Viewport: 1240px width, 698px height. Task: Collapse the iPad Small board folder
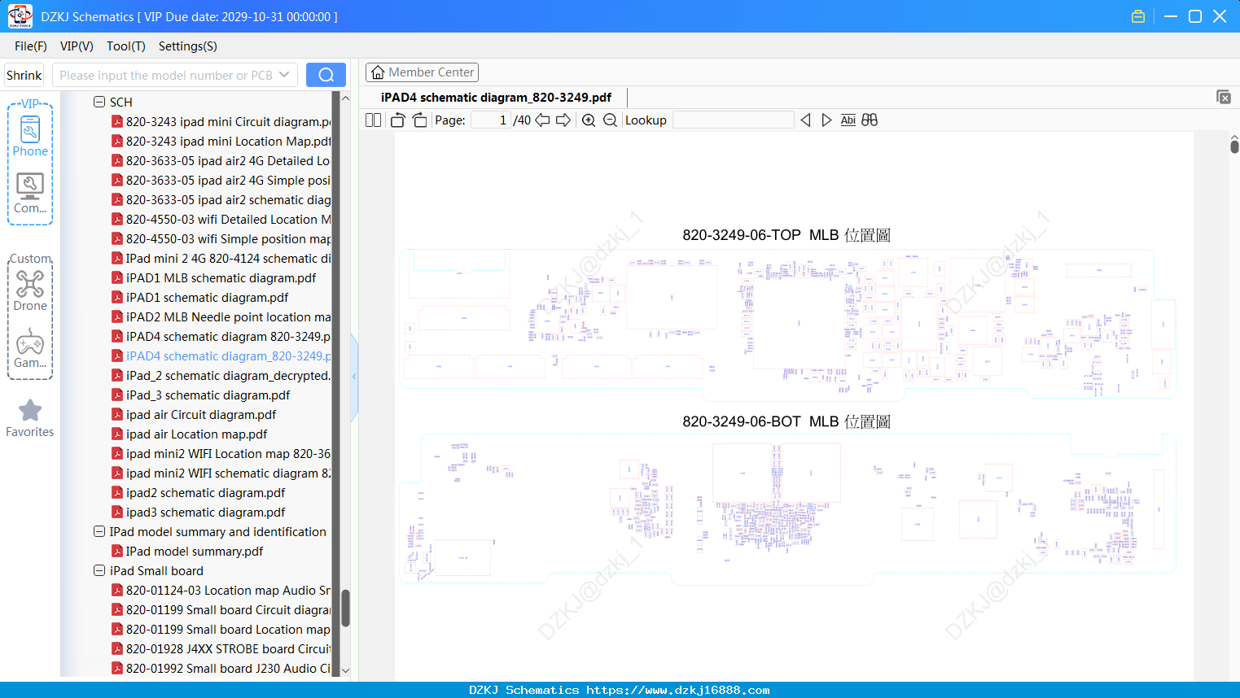point(99,571)
